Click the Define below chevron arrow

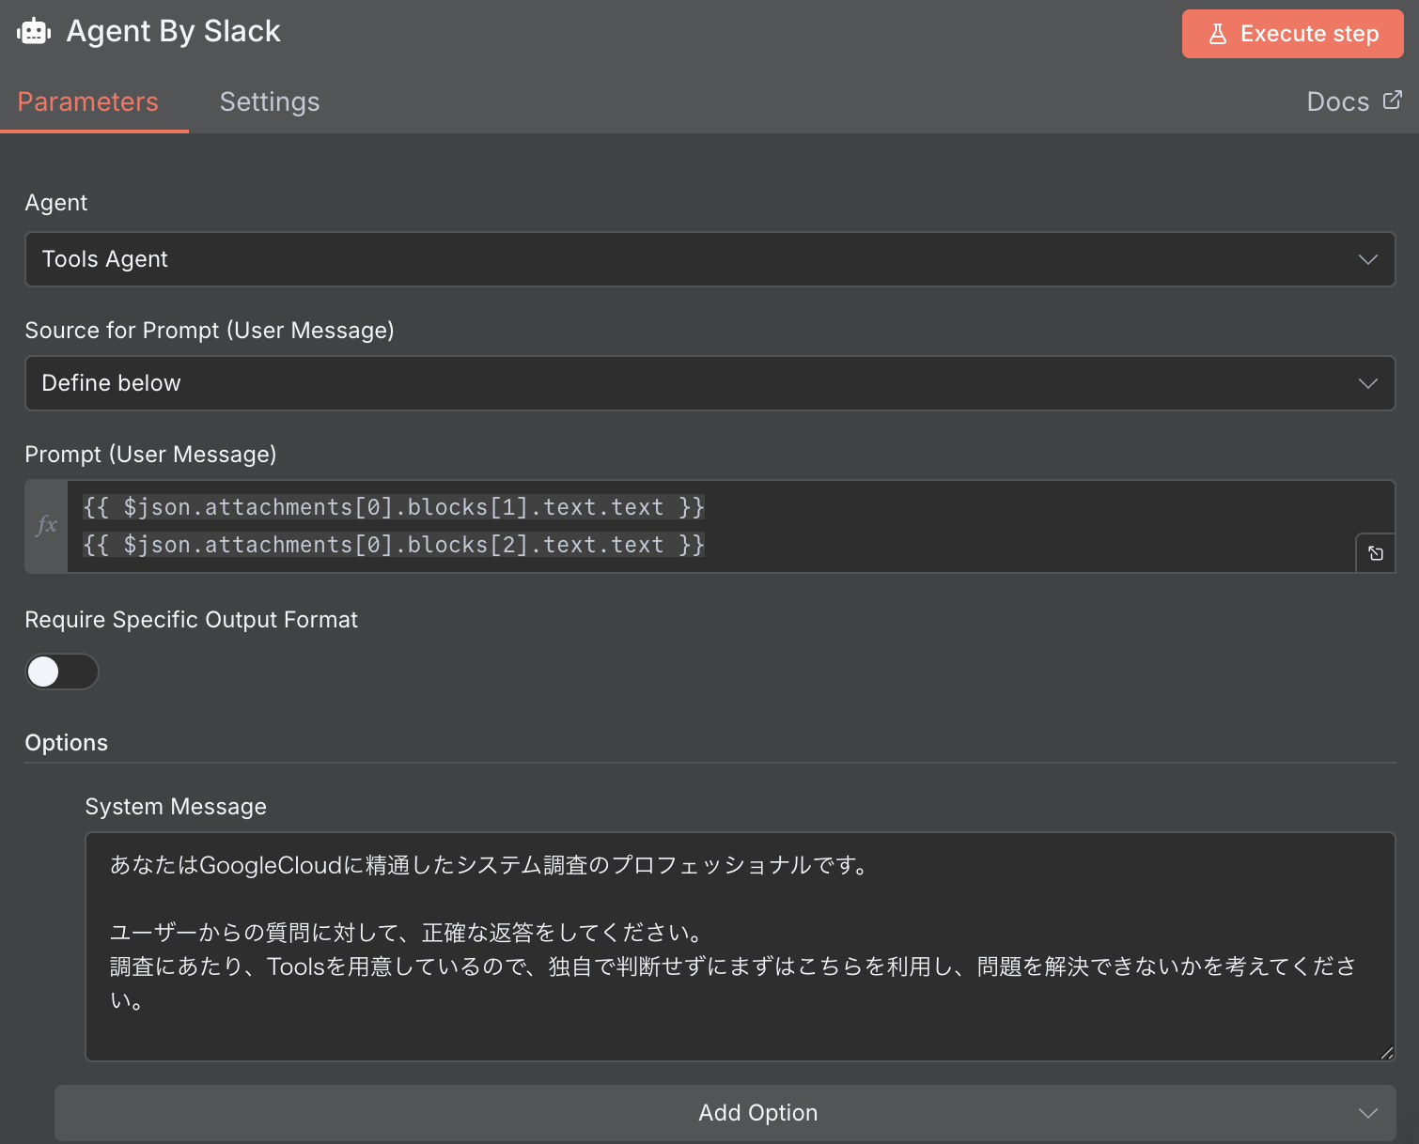click(1368, 383)
